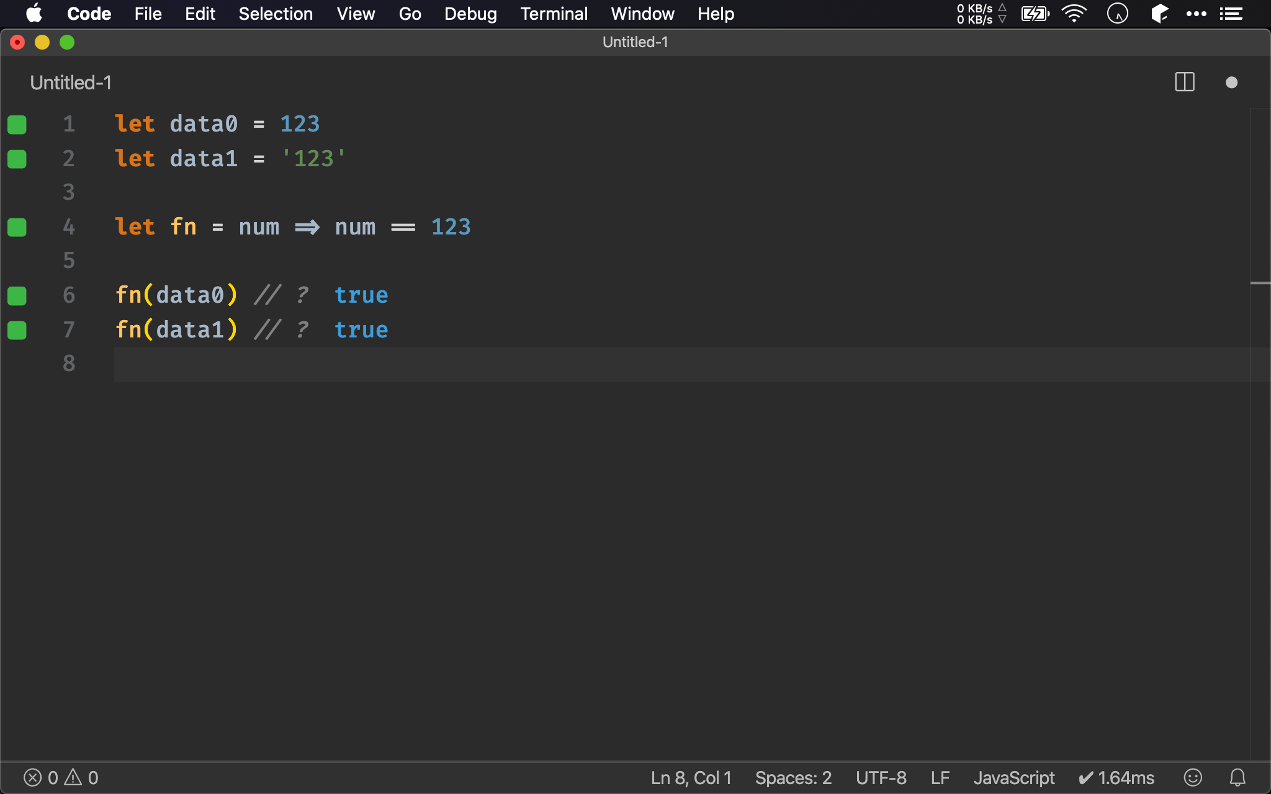Click the warnings triangle icon in status bar

point(73,777)
